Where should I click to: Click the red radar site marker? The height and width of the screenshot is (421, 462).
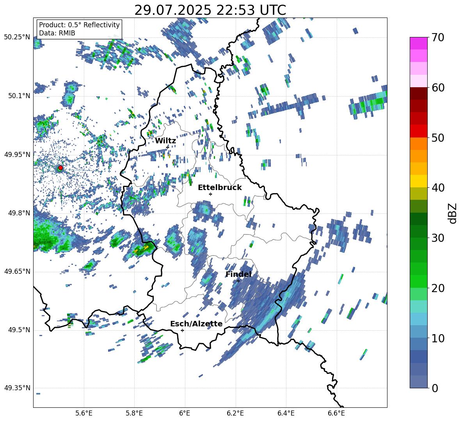coord(60,167)
